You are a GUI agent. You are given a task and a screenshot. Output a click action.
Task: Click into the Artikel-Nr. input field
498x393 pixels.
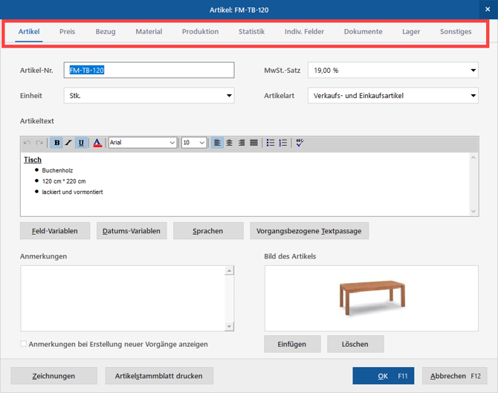pos(149,71)
